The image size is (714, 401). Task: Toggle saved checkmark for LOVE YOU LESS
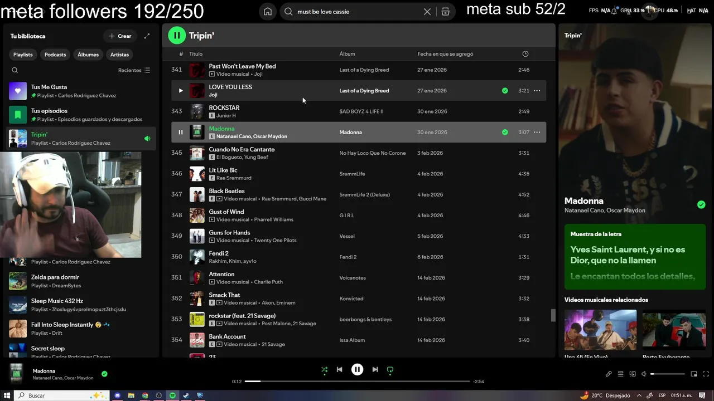pyautogui.click(x=505, y=91)
